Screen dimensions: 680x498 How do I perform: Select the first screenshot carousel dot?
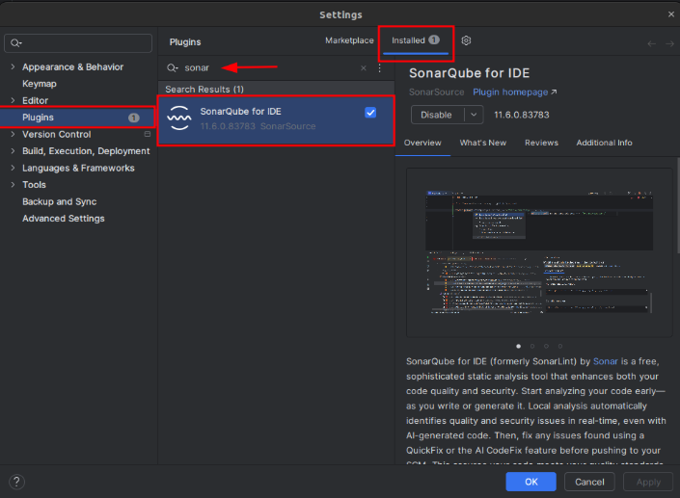tap(518, 346)
